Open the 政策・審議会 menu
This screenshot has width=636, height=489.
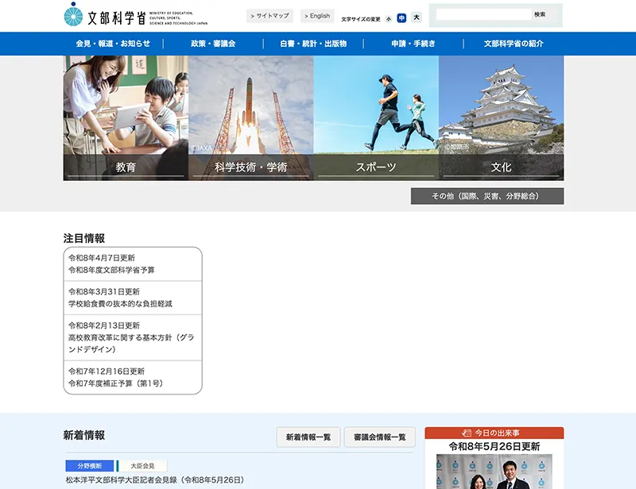(213, 44)
